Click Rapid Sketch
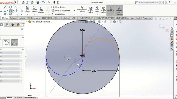Screen dimensions: 177x99 point(103,10)
